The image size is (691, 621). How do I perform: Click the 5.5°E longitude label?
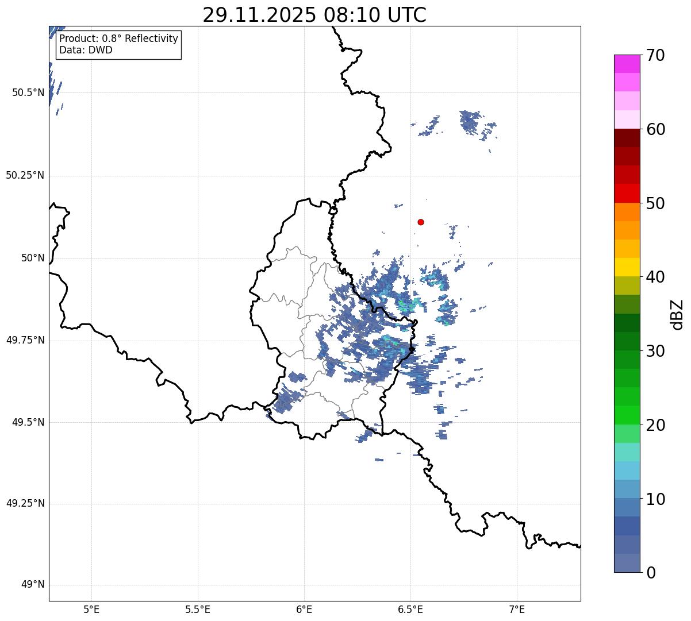pyautogui.click(x=198, y=609)
